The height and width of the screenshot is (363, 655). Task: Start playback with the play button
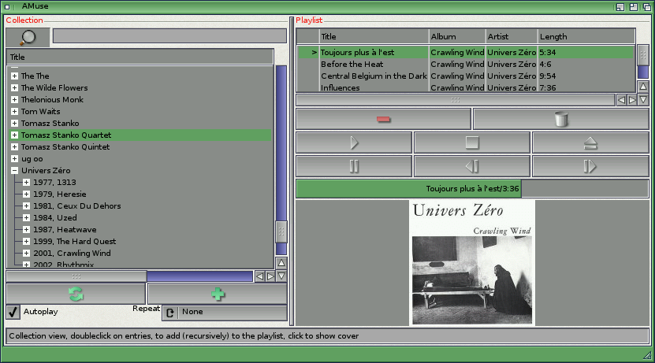[x=354, y=143]
